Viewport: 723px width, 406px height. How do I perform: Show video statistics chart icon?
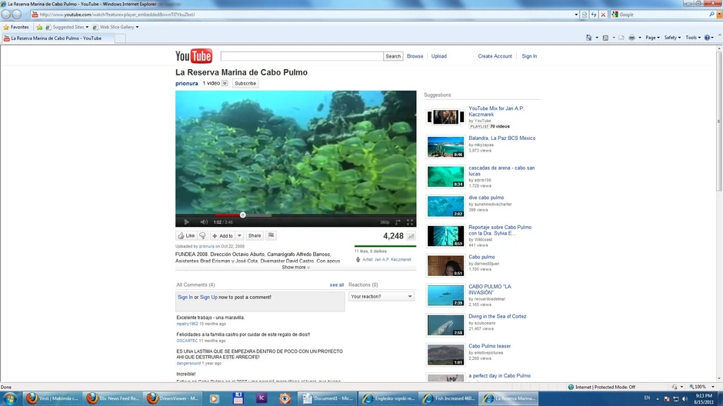click(x=411, y=236)
